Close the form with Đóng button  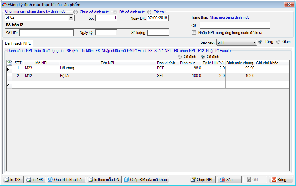tap(281, 180)
